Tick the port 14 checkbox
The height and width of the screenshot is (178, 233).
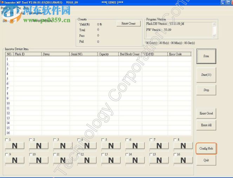point(127,154)
